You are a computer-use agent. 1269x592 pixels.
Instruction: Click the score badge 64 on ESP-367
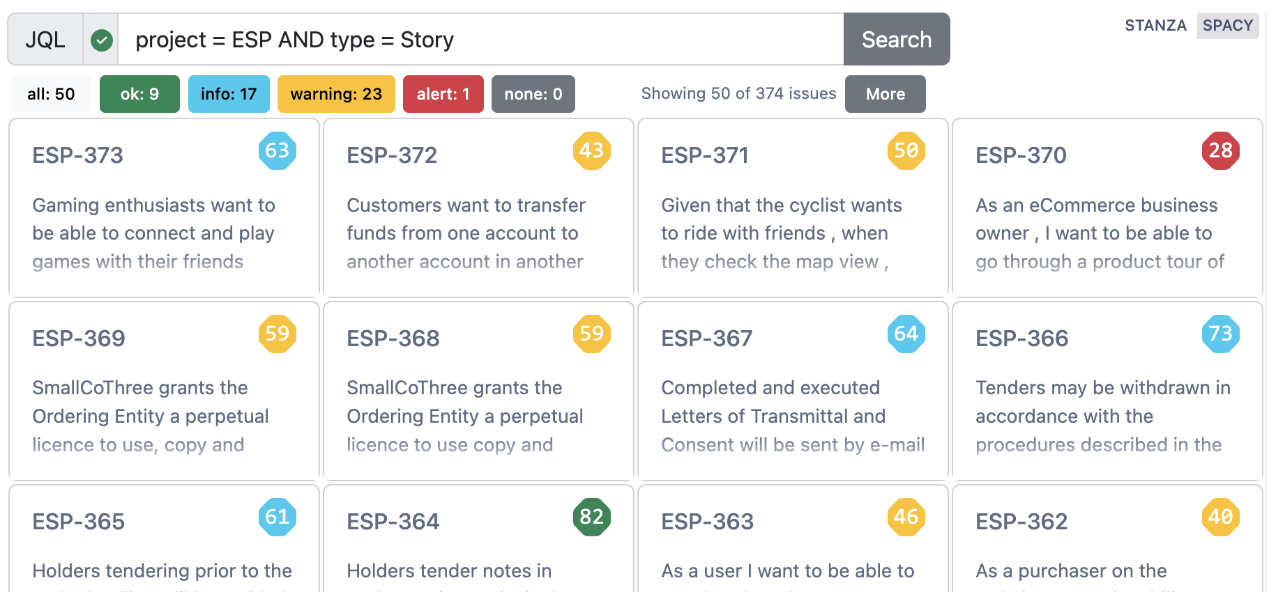pos(906,334)
